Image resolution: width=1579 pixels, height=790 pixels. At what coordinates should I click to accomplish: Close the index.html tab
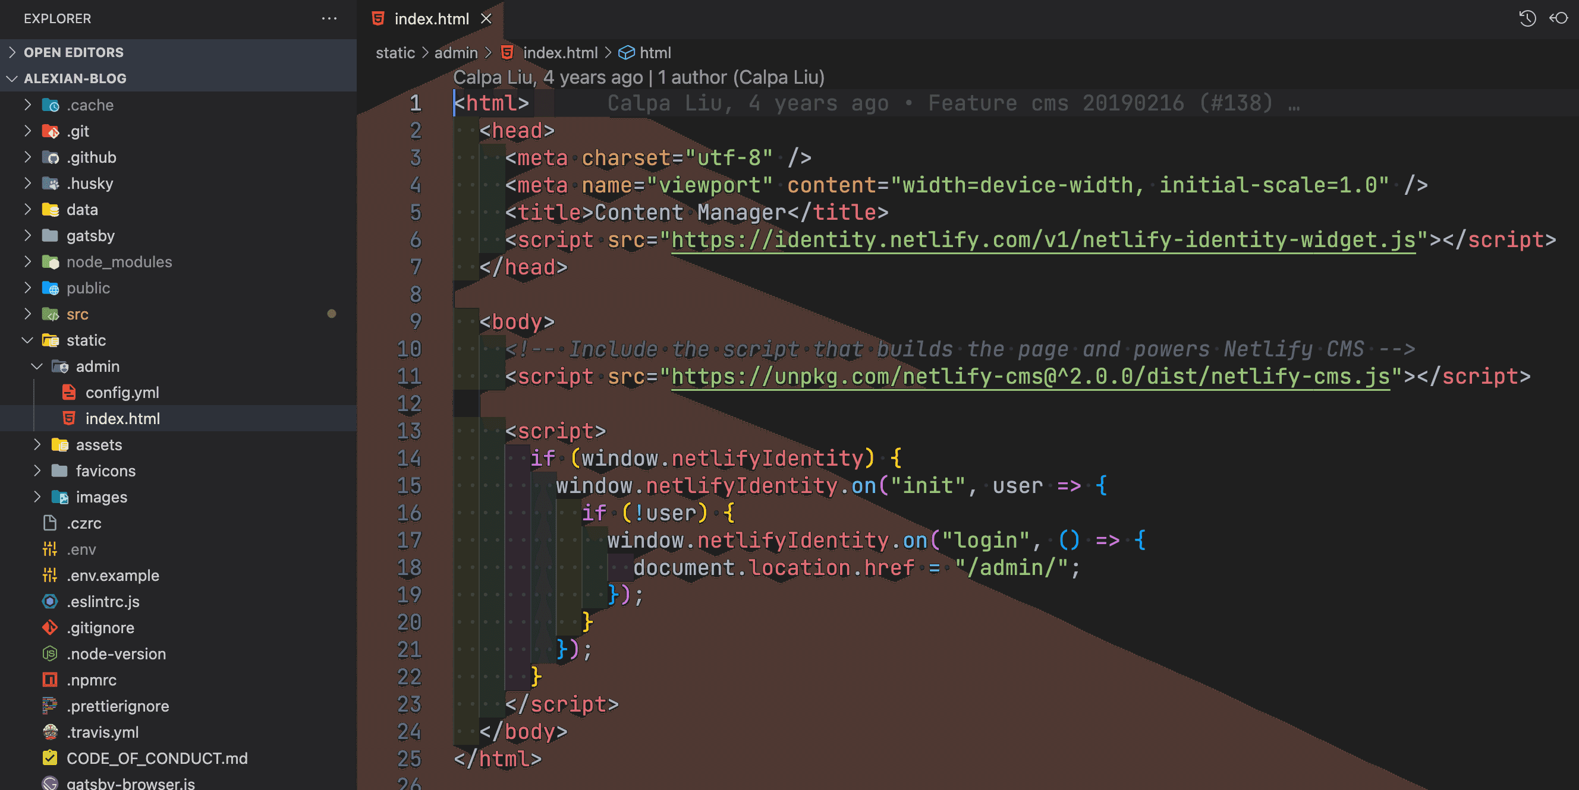point(486,19)
